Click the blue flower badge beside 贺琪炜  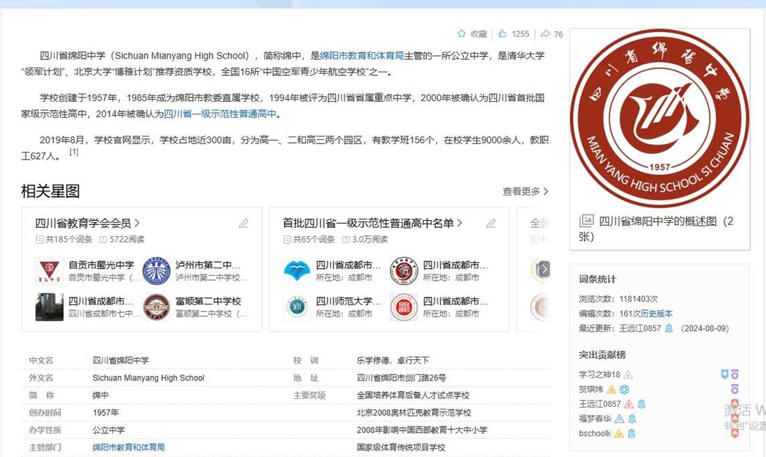click(624, 389)
